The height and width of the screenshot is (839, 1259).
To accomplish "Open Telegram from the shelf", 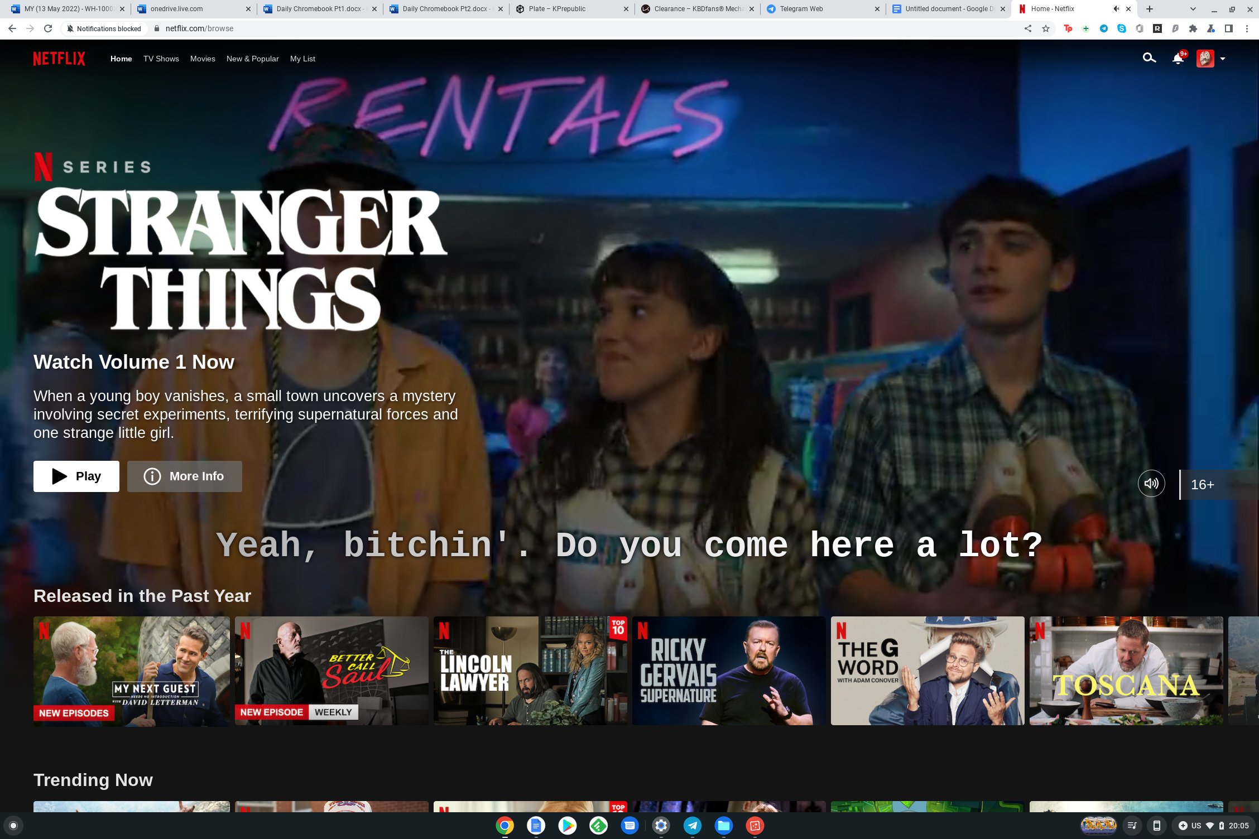I will pos(692,826).
